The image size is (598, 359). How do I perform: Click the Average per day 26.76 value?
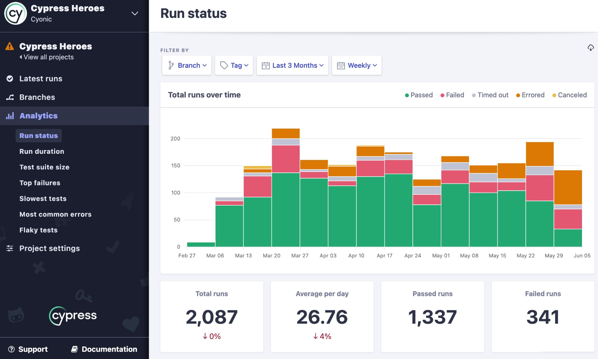coord(322,317)
